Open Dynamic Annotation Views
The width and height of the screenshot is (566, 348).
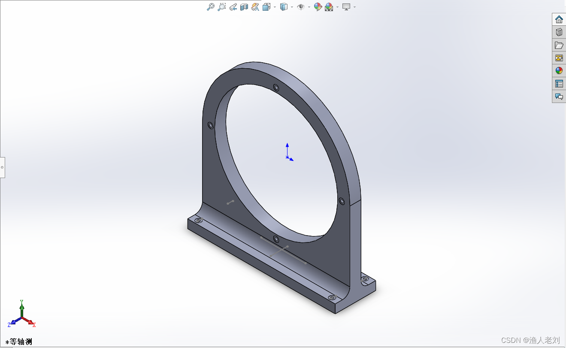[x=255, y=7]
